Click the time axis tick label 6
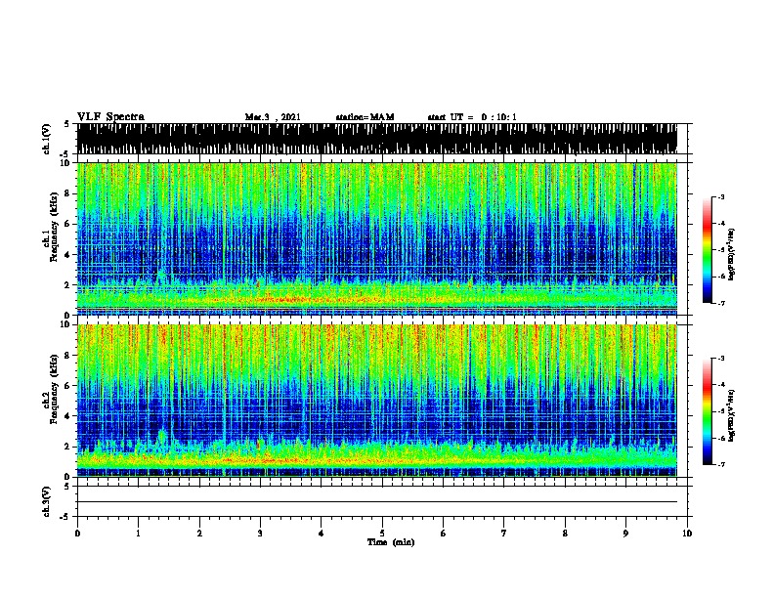This screenshot has width=774, height=598. pos(444,534)
